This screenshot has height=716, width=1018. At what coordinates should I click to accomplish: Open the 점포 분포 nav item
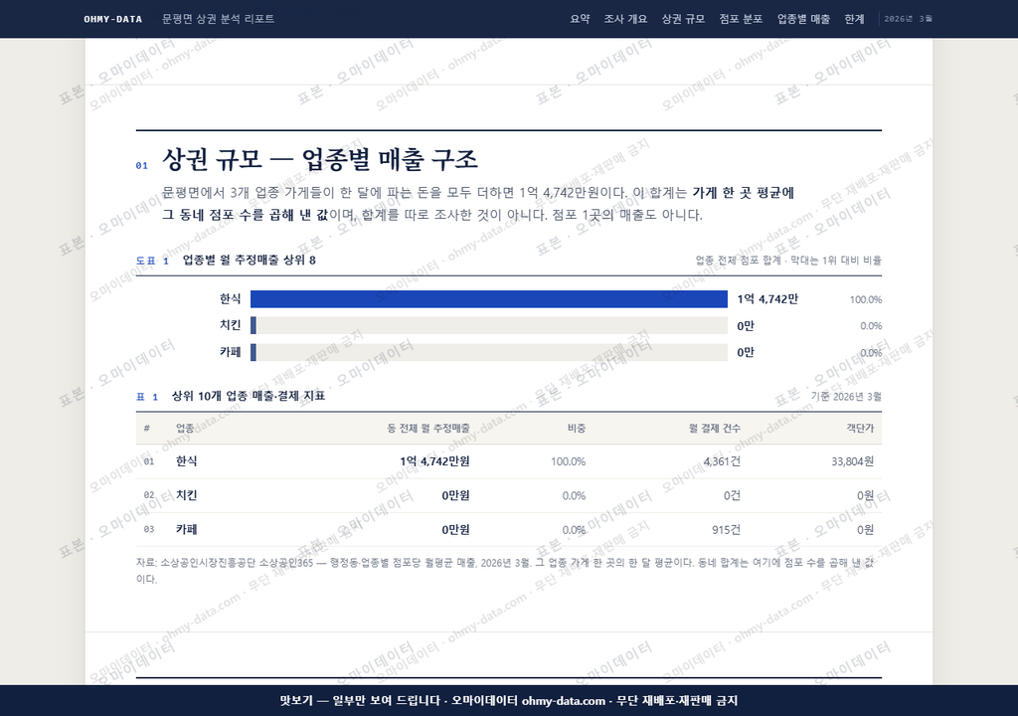[741, 19]
